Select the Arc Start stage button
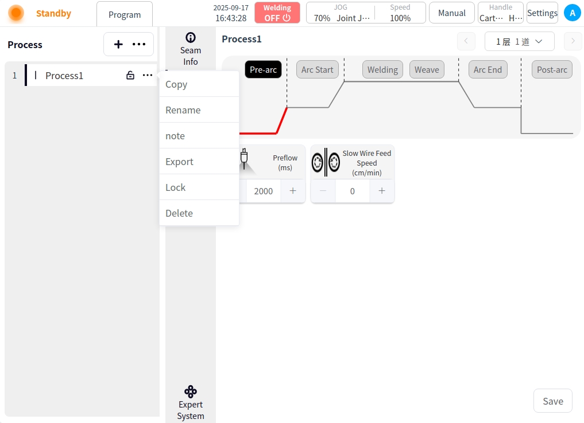584x423 pixels. tap(317, 70)
